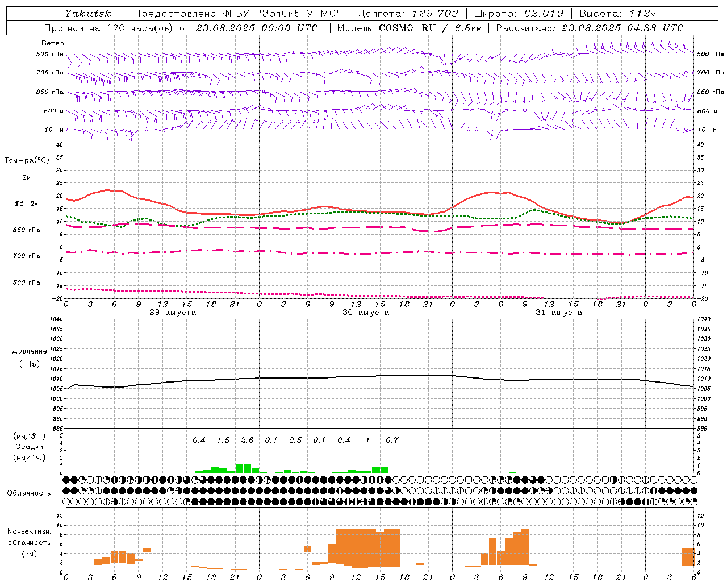Click the Тем-ра(°C) temperature axis title
Image resolution: width=727 pixels, height=582 pixels.
(x=27, y=161)
